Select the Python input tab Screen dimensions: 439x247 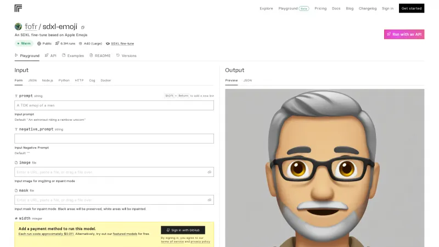point(64,80)
